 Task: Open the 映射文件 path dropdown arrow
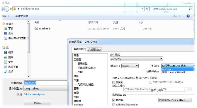[184, 89]
